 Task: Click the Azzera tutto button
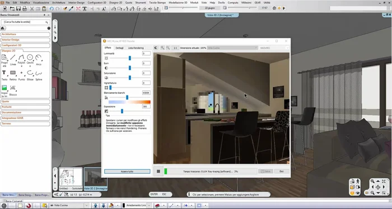[x=127, y=172]
